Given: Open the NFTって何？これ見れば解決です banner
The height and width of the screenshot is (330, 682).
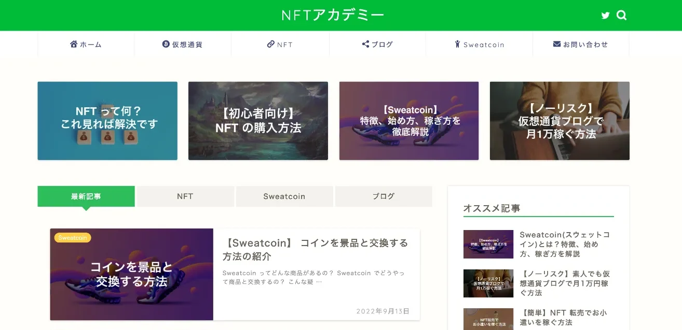Looking at the screenshot, I should point(107,121).
